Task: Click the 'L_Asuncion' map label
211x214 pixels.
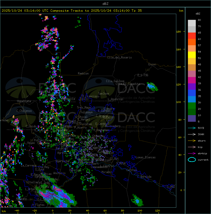Action: [115, 99]
